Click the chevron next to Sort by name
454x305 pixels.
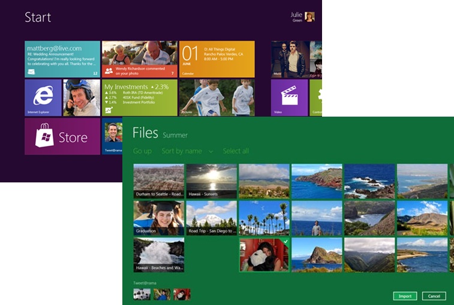coord(211,151)
